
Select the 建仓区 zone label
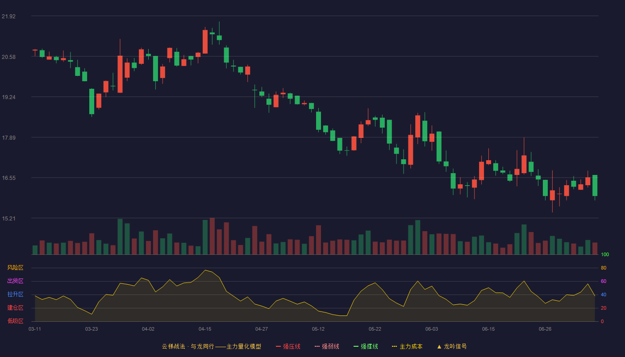15,308
